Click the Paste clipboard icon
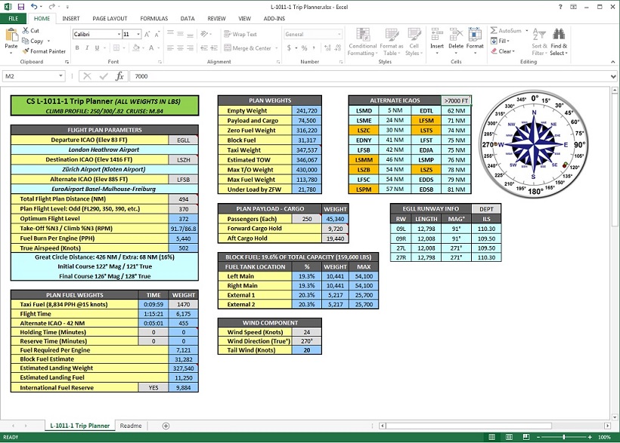 click(x=11, y=35)
